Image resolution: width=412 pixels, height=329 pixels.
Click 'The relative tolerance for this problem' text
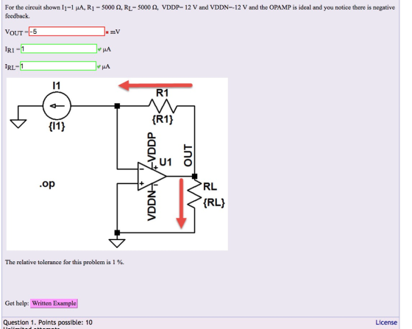(x=65, y=262)
